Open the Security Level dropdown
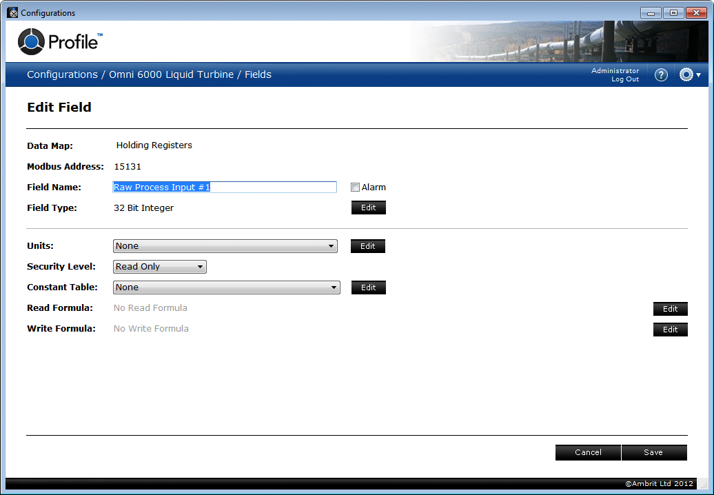This screenshot has width=714, height=495. click(159, 267)
